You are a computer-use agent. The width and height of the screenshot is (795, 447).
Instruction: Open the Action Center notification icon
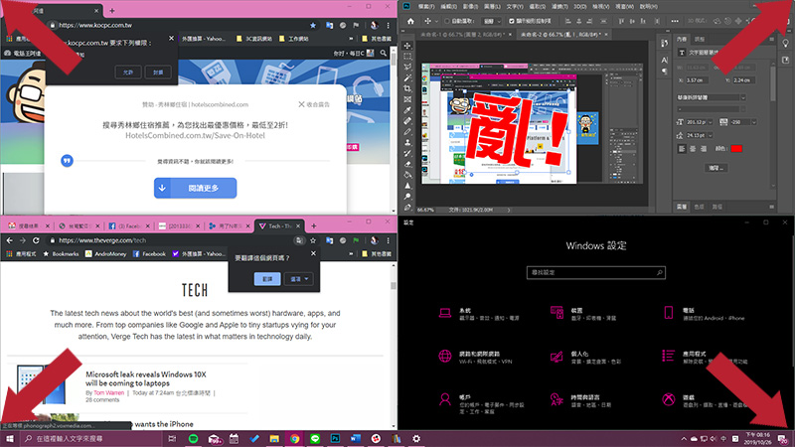[x=783, y=439]
